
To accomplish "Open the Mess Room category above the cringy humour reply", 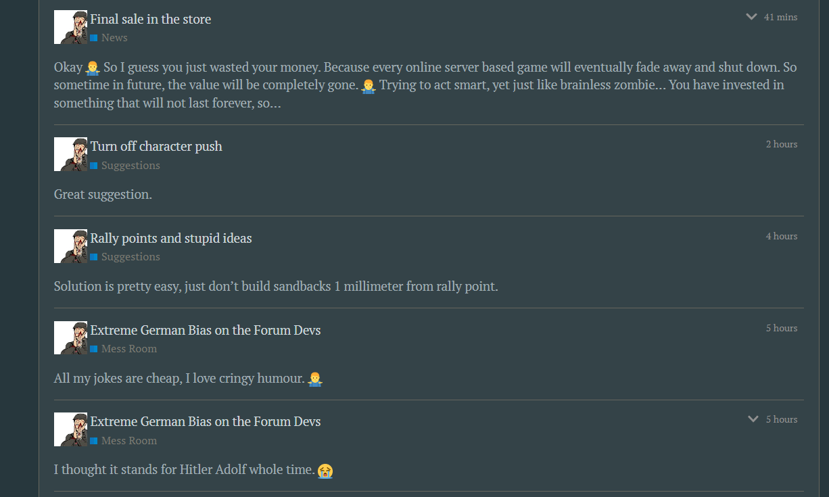I will click(129, 349).
